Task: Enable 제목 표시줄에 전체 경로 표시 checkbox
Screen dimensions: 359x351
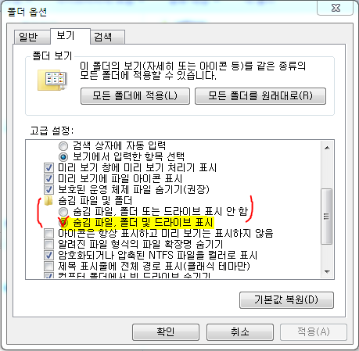Action: (48, 266)
